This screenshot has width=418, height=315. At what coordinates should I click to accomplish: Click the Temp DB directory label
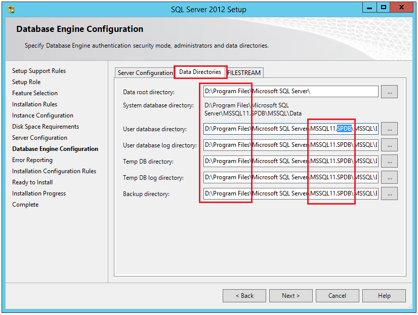pyautogui.click(x=148, y=162)
